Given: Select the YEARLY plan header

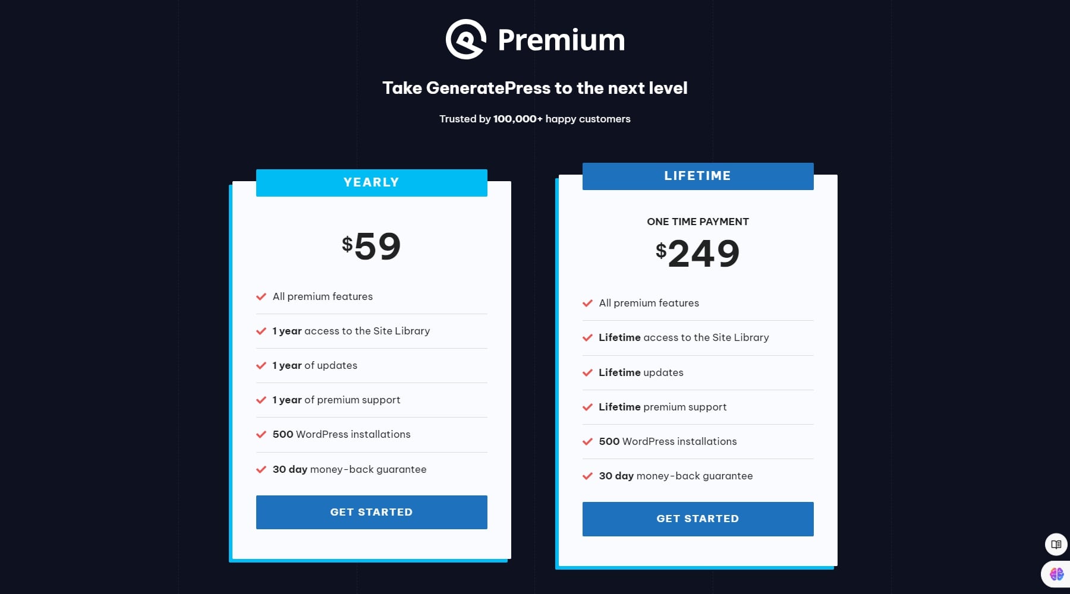Looking at the screenshot, I should point(371,182).
